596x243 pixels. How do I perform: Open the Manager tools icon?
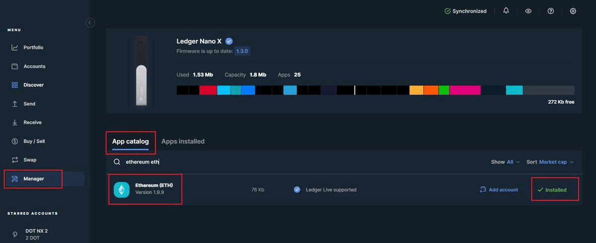coord(15,179)
